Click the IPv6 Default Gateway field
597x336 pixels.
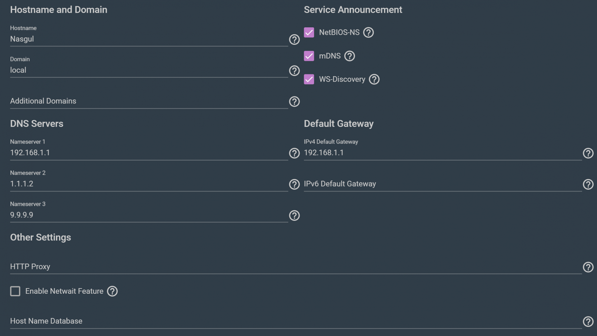pyautogui.click(x=442, y=184)
